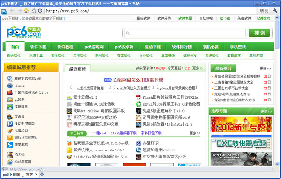Open the 单机游戏 category link
The image size is (281, 179).
(x=256, y=56)
